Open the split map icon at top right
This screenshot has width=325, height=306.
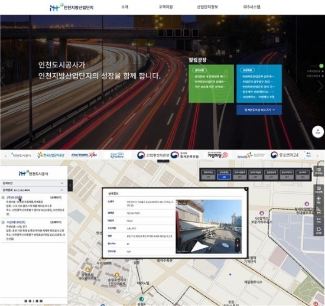coord(318,171)
